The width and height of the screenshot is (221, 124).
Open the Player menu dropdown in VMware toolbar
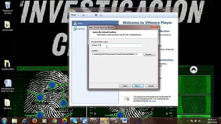pos(75,15)
